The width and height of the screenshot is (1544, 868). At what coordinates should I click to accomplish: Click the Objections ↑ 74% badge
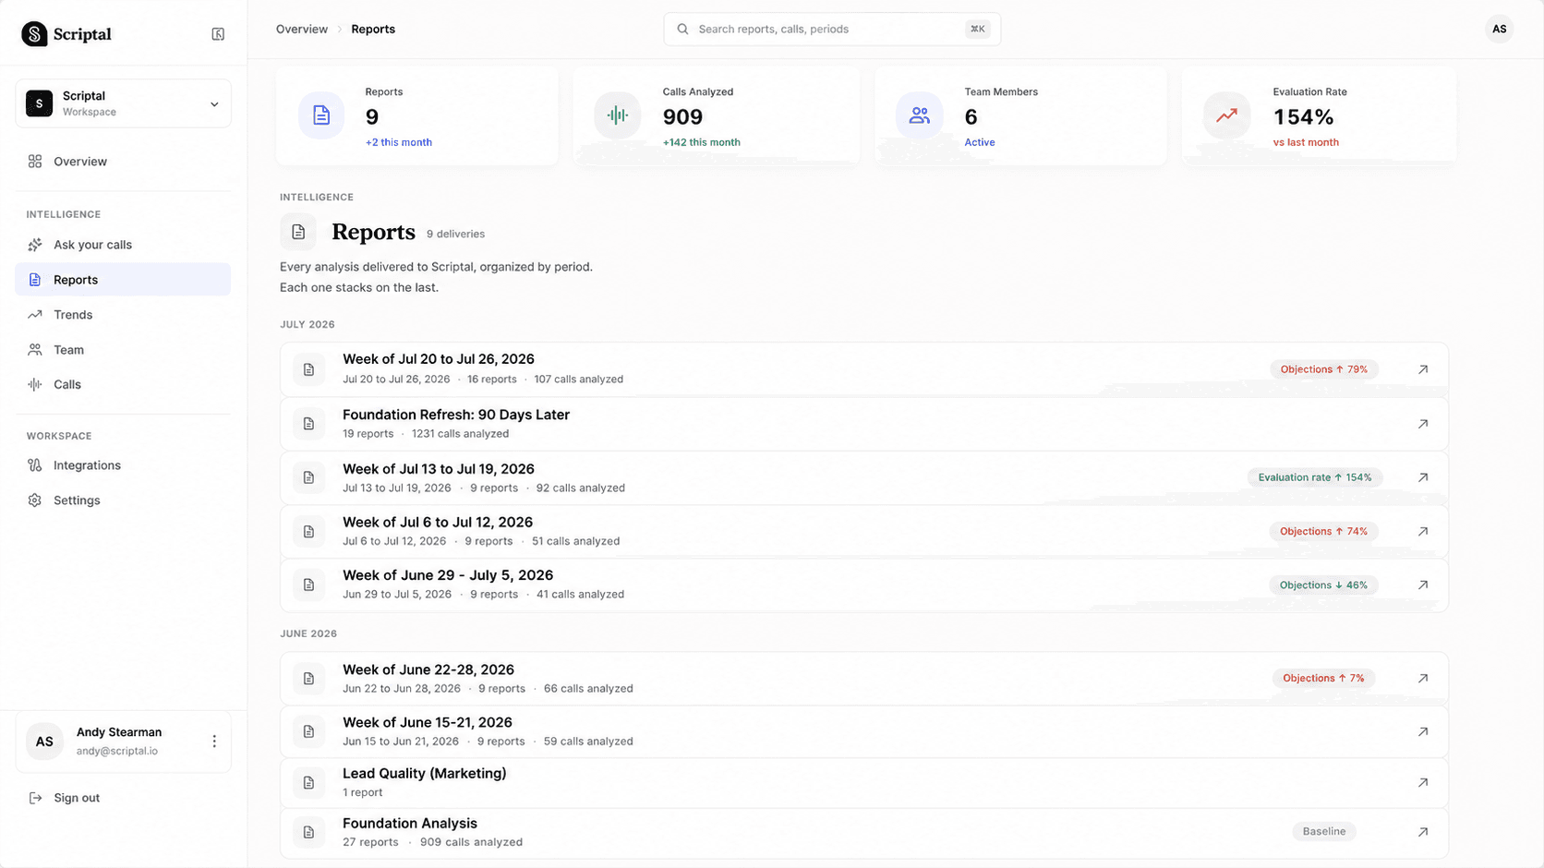click(x=1323, y=531)
